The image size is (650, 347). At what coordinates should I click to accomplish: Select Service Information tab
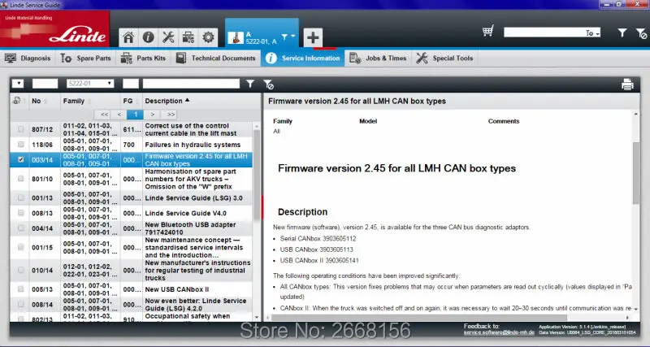click(x=302, y=59)
